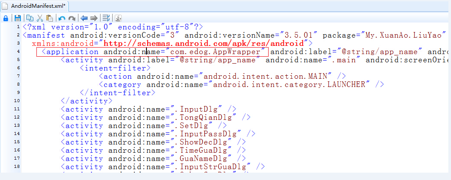Toggle word wrap lines icon

tap(106, 18)
